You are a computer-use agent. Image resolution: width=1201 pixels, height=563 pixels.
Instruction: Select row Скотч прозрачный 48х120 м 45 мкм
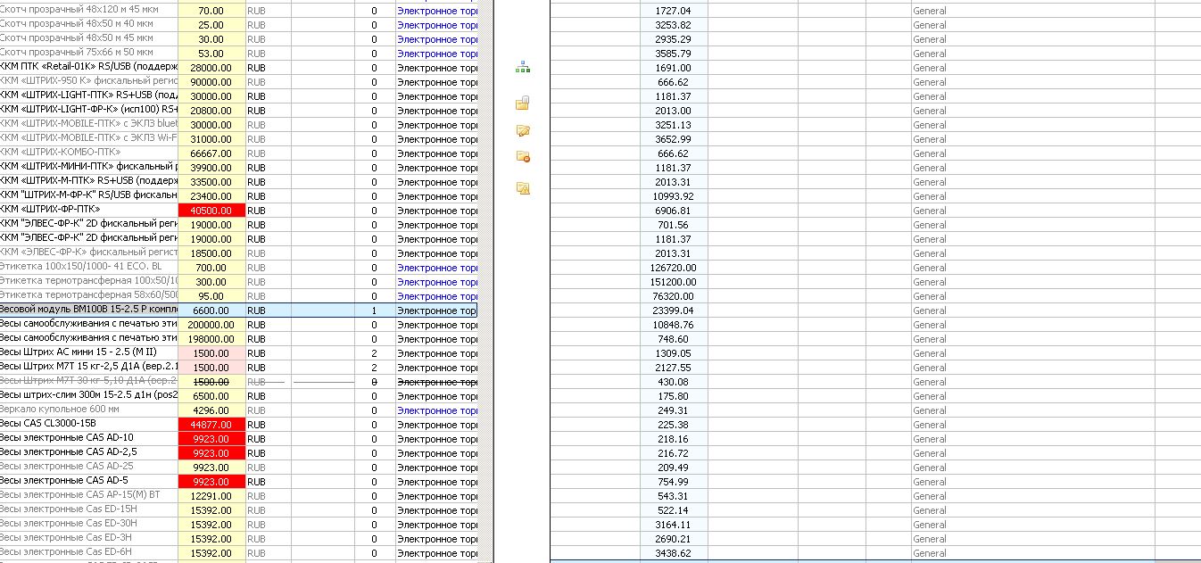tap(239, 11)
